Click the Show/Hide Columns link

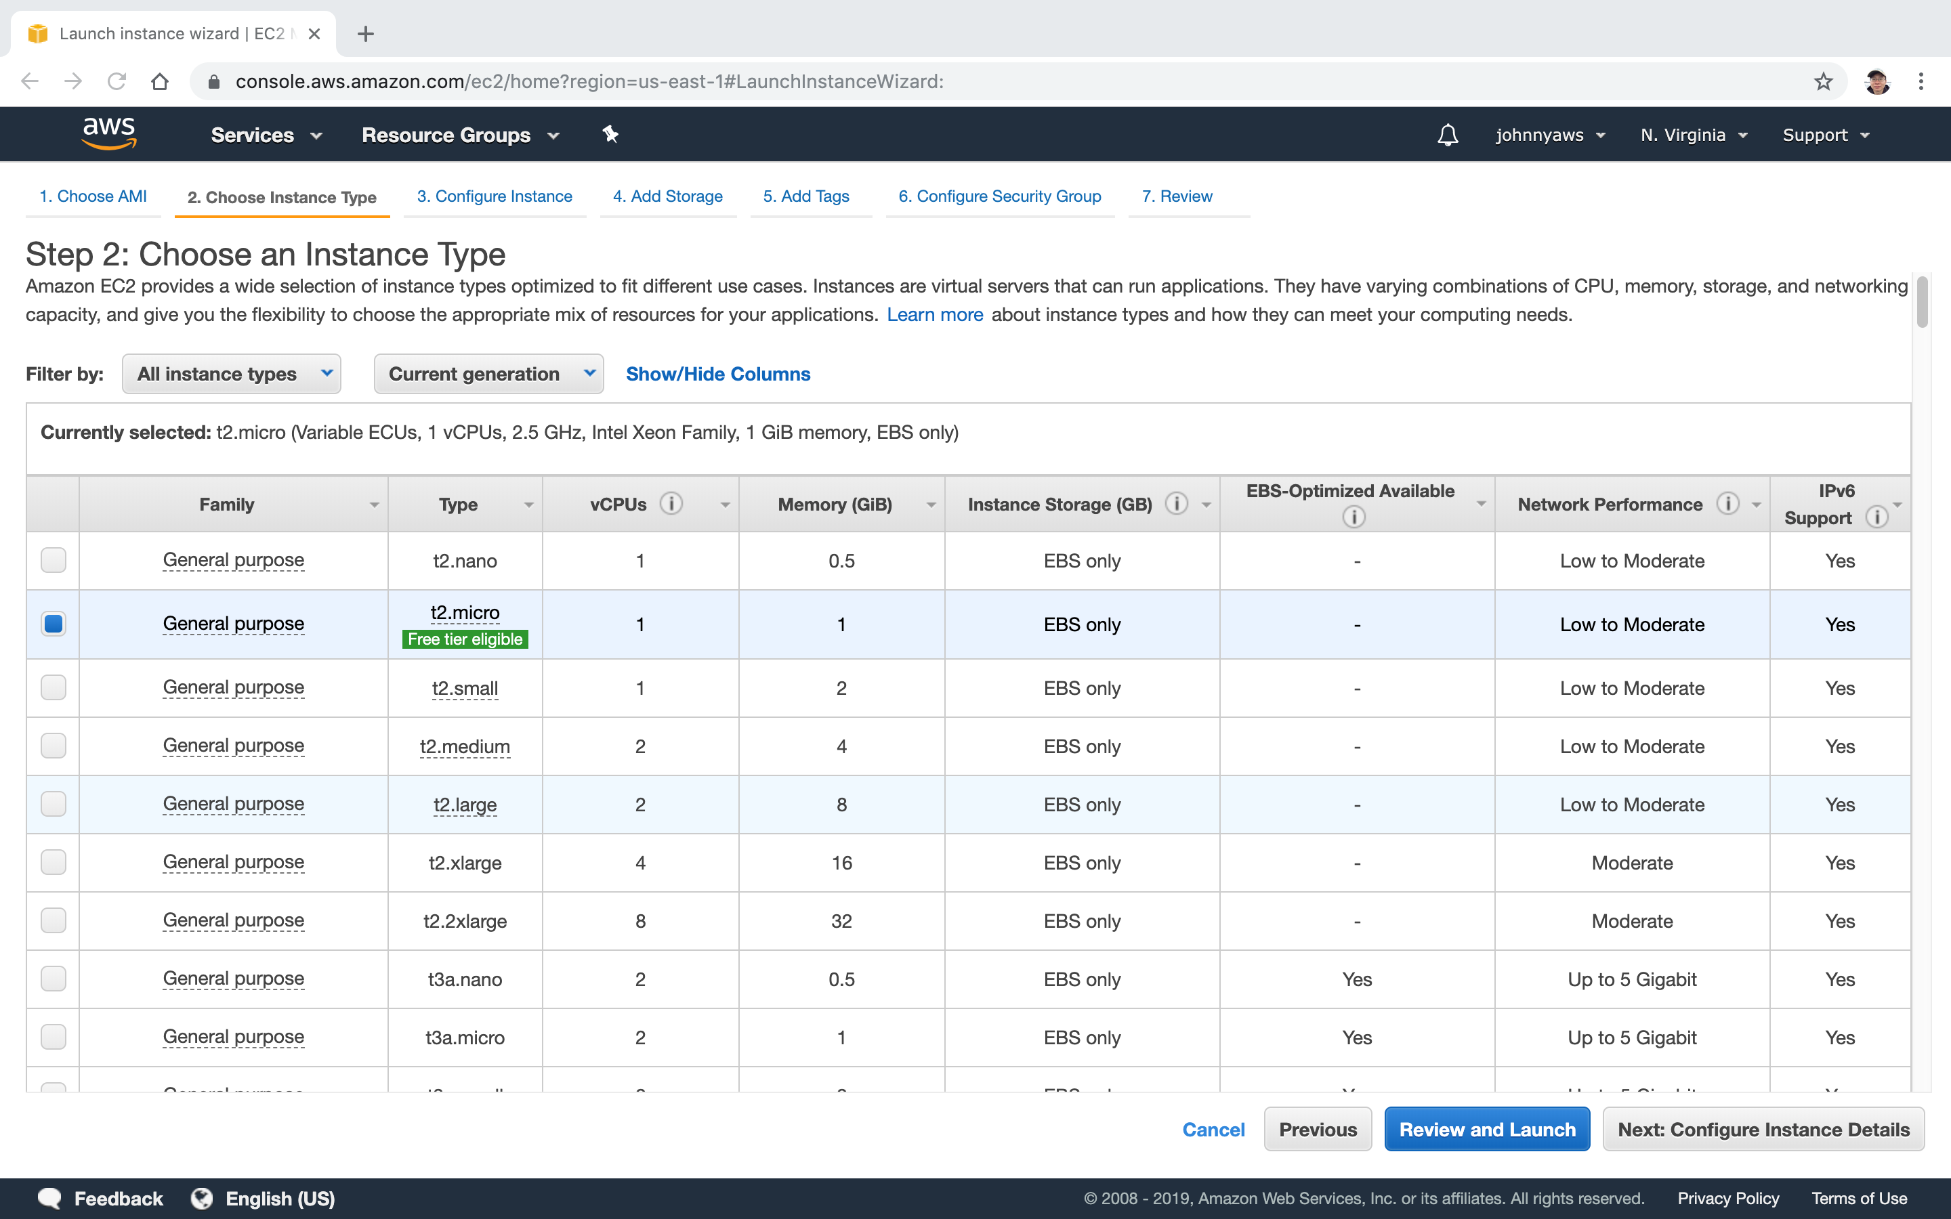pos(718,374)
